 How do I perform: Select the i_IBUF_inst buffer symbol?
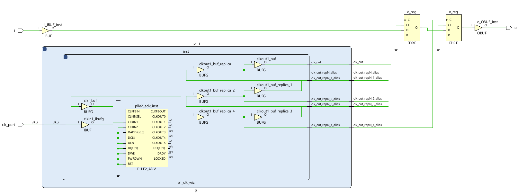click(x=46, y=31)
